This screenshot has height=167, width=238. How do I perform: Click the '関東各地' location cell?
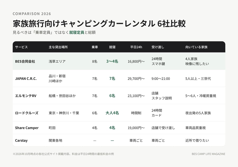click(56, 141)
